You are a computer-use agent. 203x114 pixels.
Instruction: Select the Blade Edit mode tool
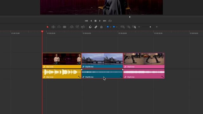65,27
